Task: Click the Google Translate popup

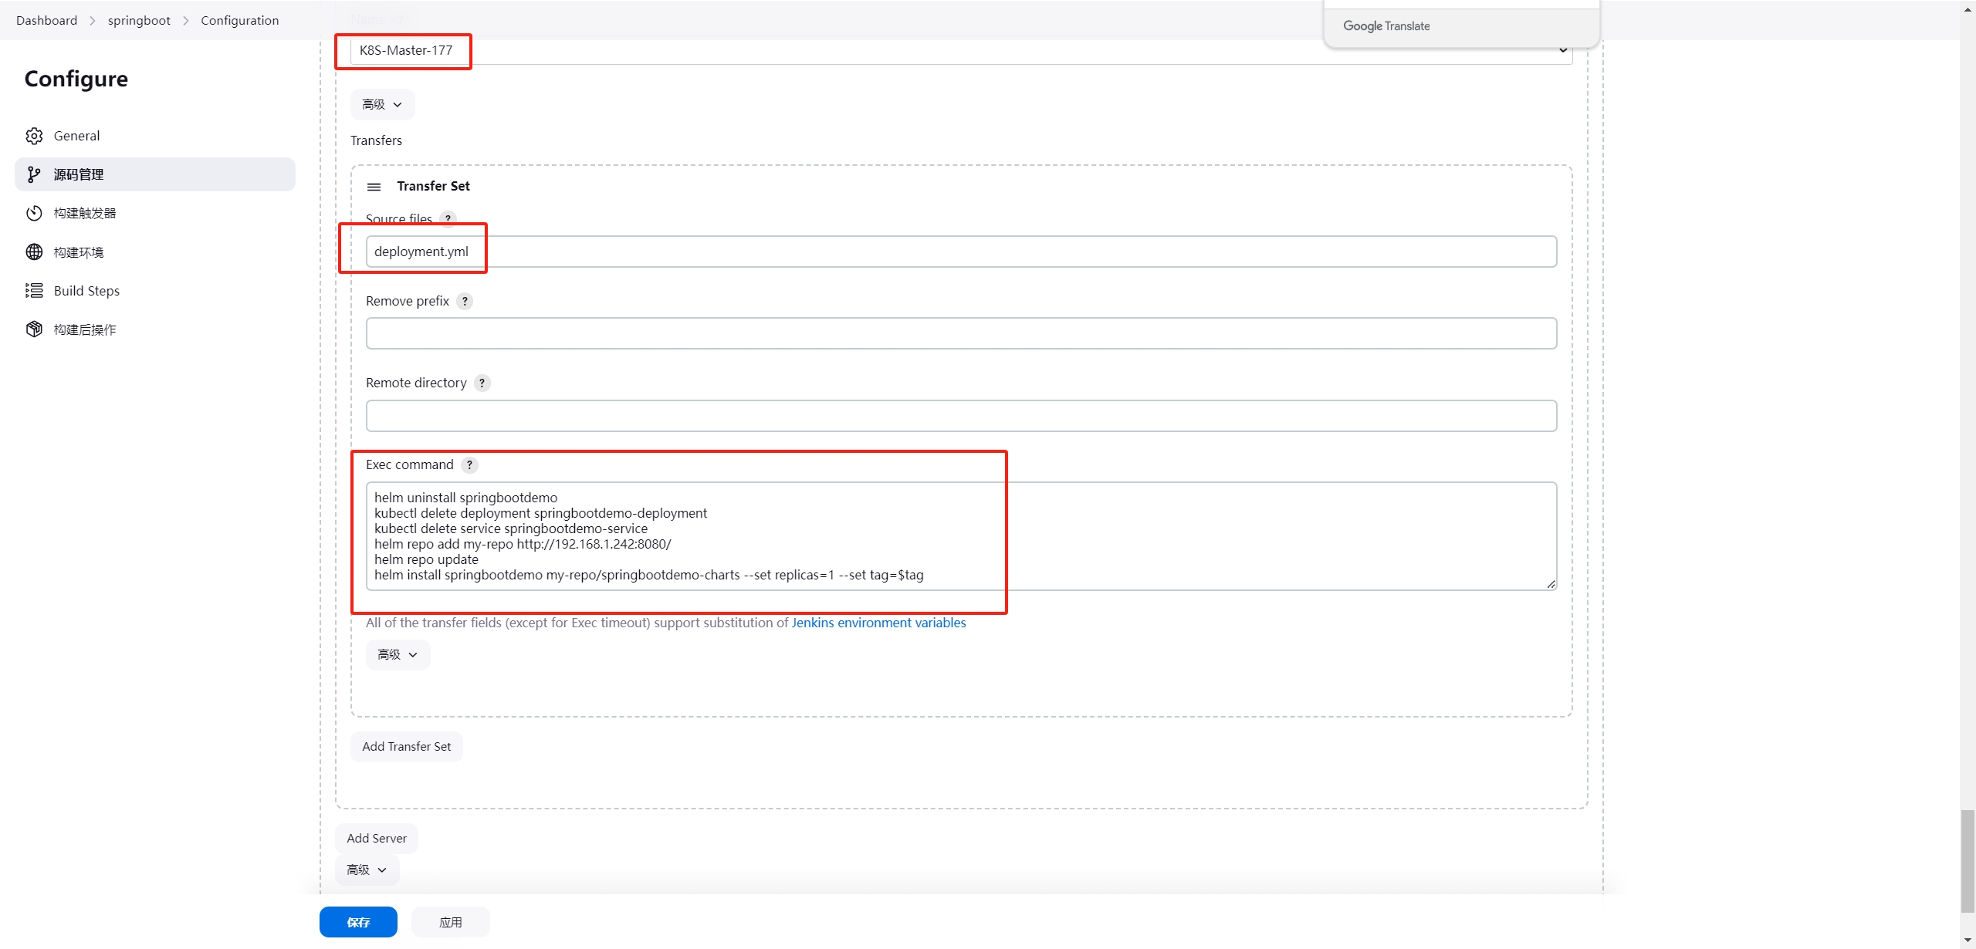Action: [1461, 25]
